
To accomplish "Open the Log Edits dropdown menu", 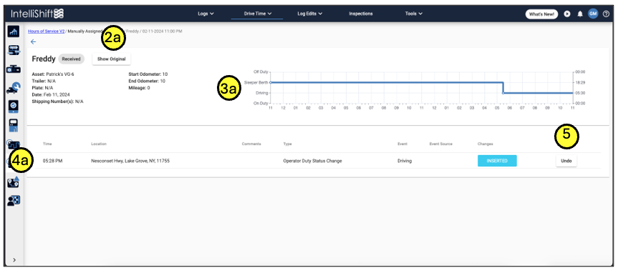I will point(310,14).
